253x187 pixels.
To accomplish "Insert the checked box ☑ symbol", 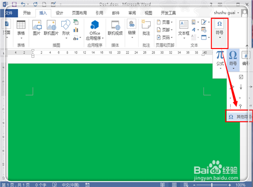I will (241, 77).
